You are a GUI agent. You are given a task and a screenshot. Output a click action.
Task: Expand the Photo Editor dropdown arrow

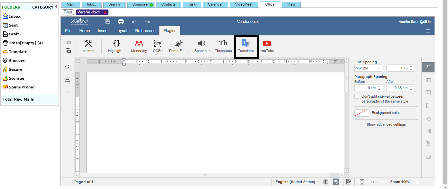188,51
